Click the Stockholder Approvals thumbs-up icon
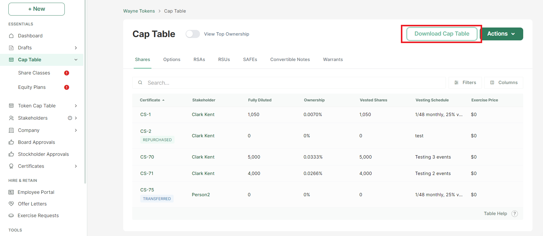543x236 pixels. [x=11, y=154]
